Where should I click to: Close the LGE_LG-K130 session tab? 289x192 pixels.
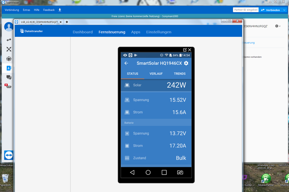pyautogui.click(x=61, y=22)
